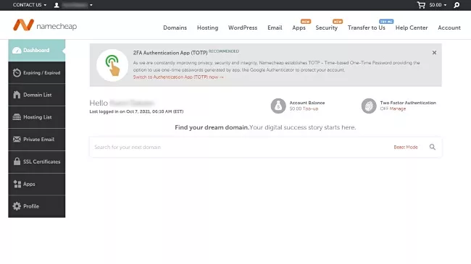Open the Help Center menu
Screen dimensions: 471x264
412,27
